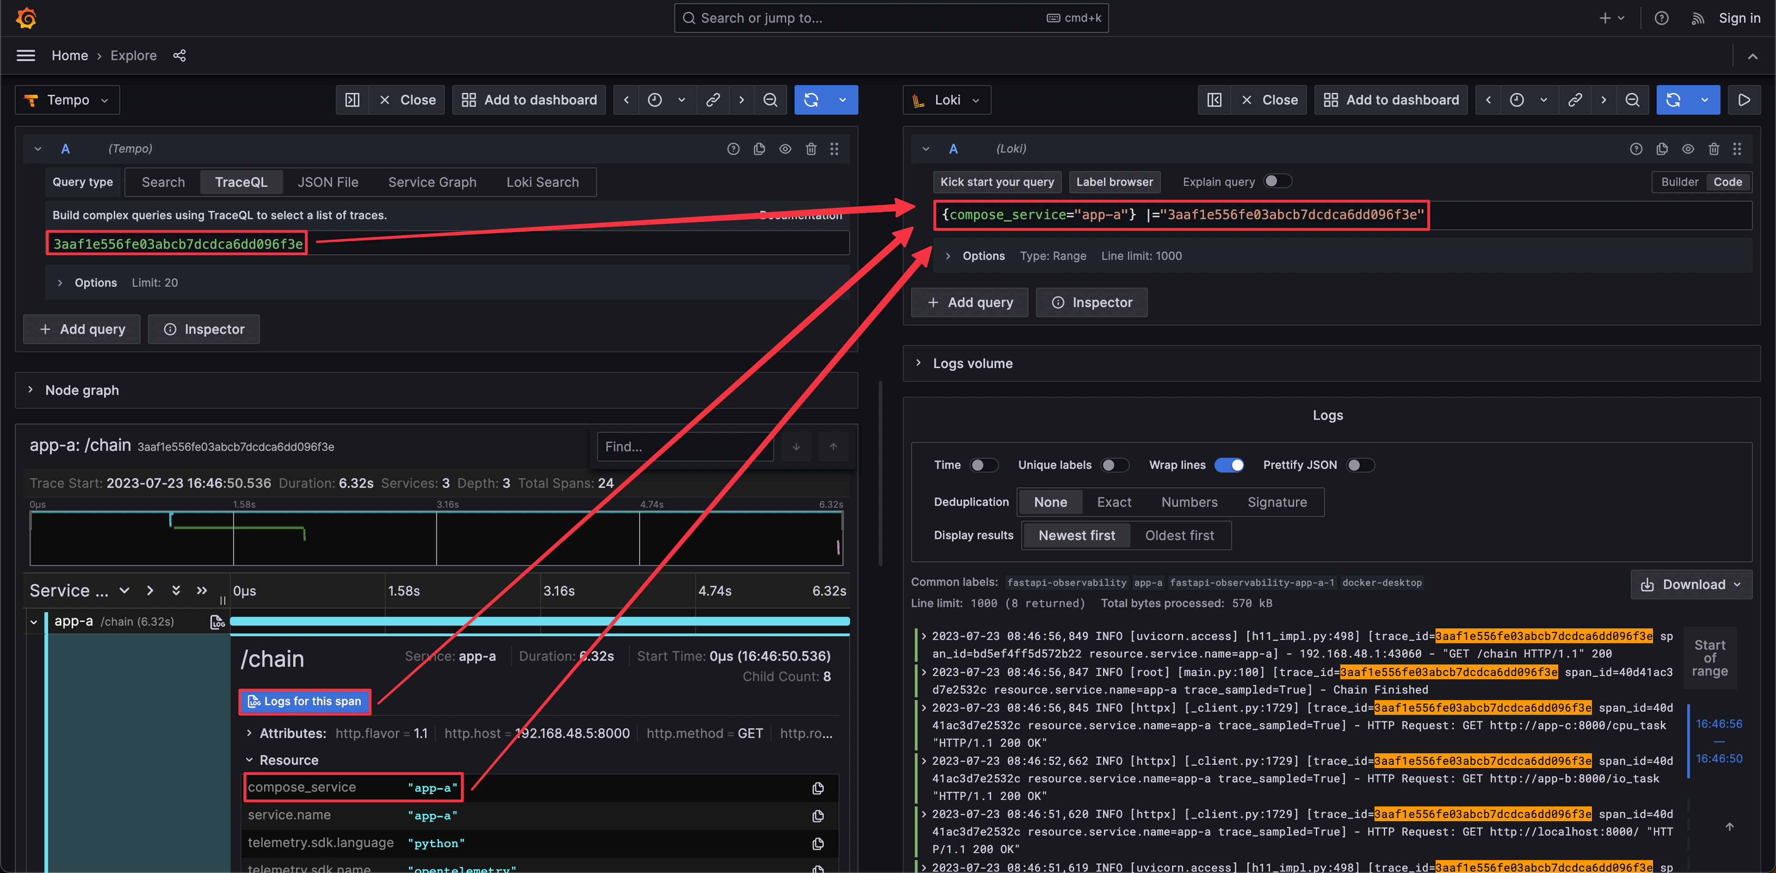Screen dimensions: 1776x873
Task: Expand the Logs volume panel
Action: coord(972,363)
